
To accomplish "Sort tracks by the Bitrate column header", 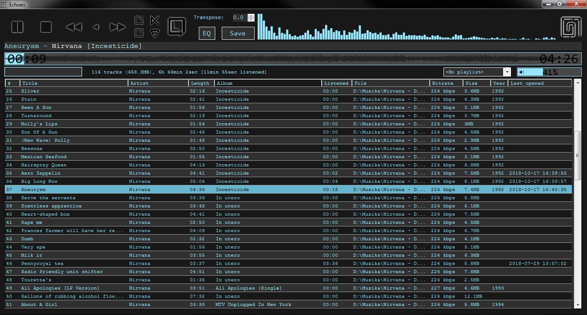I will pos(446,83).
